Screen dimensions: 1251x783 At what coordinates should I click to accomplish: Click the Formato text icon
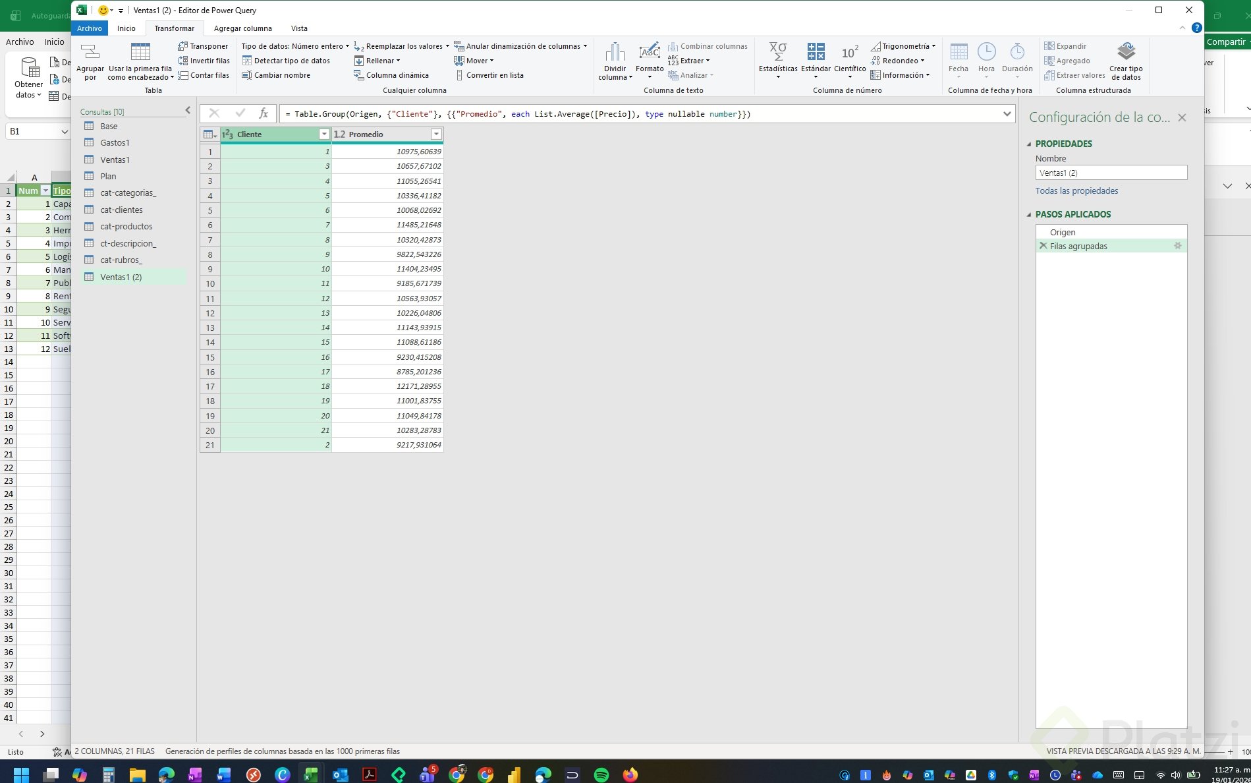pos(650,51)
